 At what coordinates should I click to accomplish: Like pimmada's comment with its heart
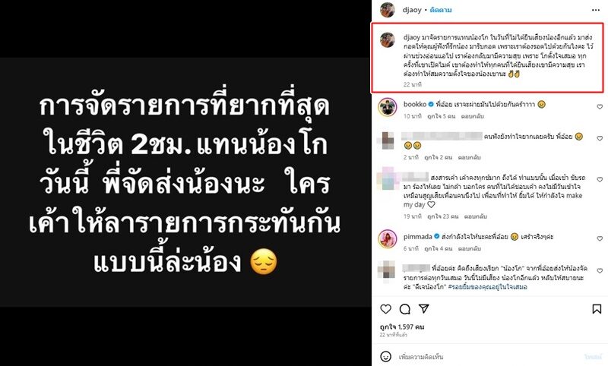coord(600,239)
